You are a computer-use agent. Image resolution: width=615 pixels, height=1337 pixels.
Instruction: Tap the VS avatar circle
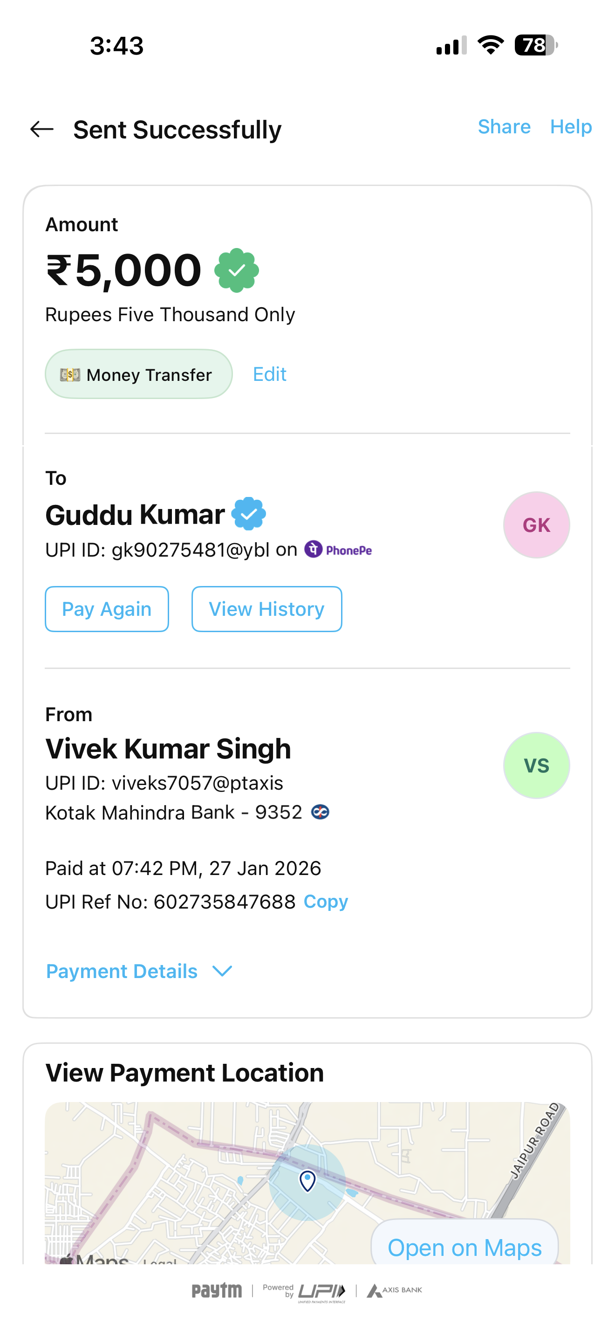tap(536, 765)
